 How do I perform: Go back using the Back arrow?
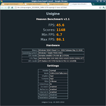point(2,7)
